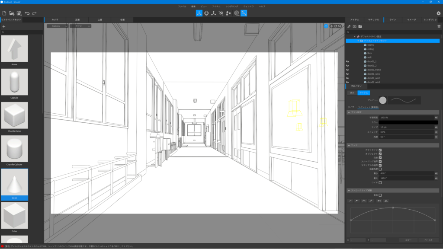Undo the last action

click(27, 13)
